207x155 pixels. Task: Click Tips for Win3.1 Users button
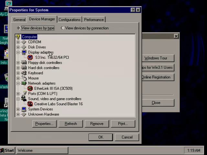tap(158, 67)
